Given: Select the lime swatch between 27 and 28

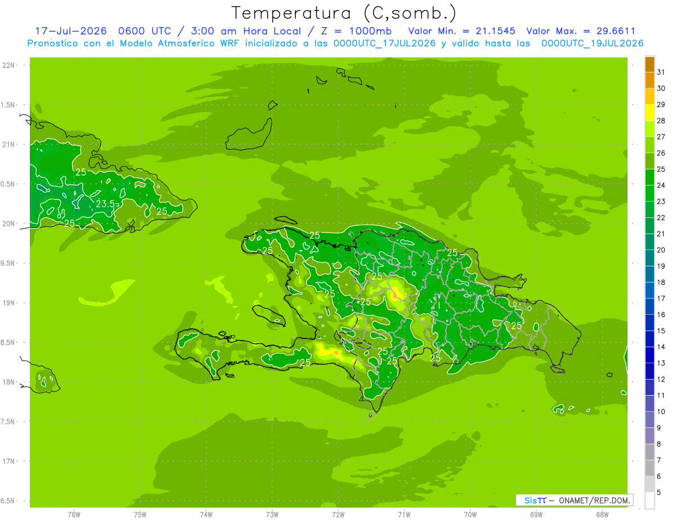Looking at the screenshot, I should pos(650,129).
